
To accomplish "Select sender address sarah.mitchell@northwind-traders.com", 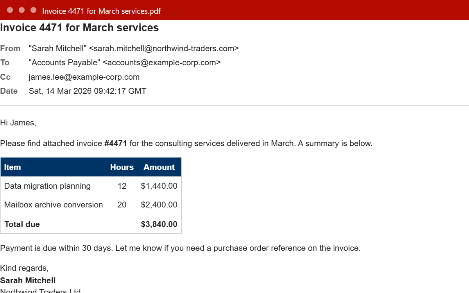I will [164, 48].
